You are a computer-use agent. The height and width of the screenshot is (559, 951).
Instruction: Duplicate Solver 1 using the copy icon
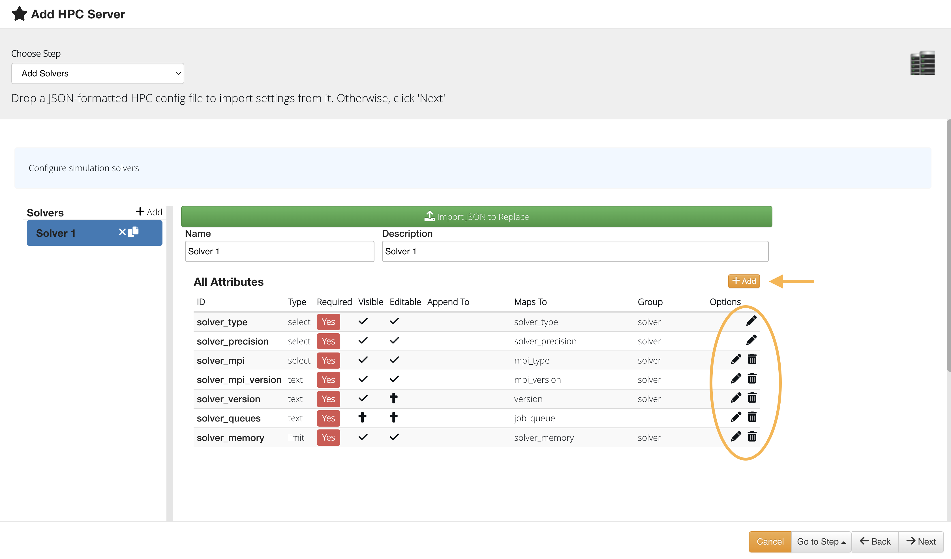(134, 232)
